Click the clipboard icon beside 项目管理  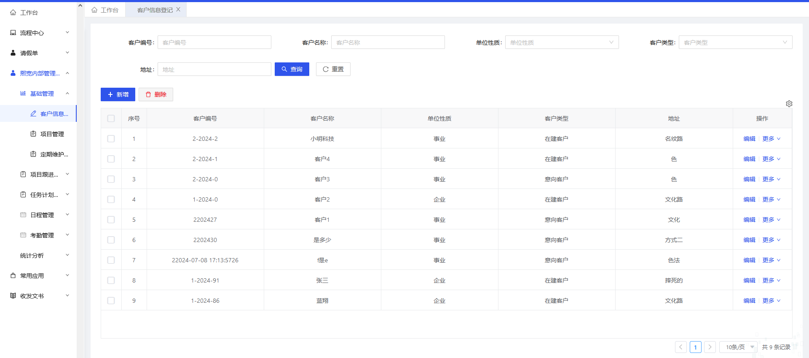[x=33, y=134]
